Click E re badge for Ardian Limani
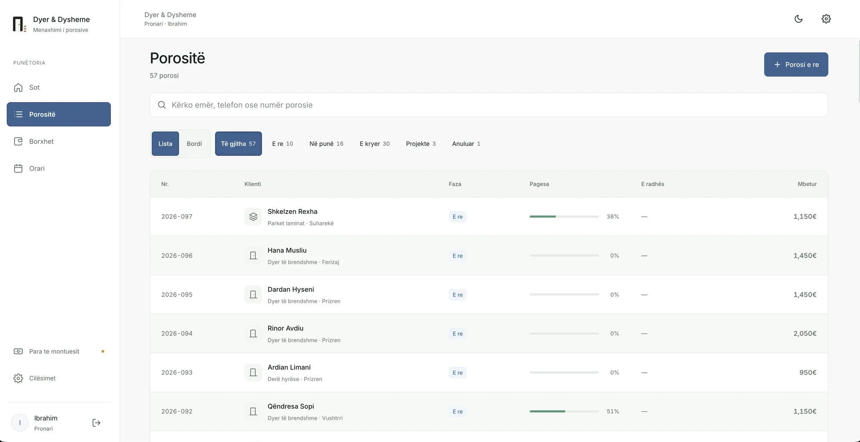The width and height of the screenshot is (860, 442). click(458, 373)
